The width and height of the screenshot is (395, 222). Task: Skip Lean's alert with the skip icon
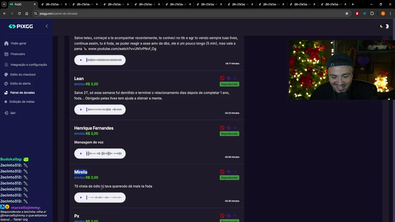pyautogui.click(x=235, y=78)
